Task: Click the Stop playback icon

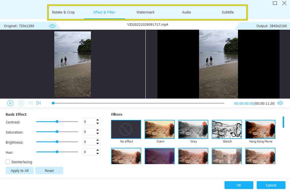Action: 21,103
